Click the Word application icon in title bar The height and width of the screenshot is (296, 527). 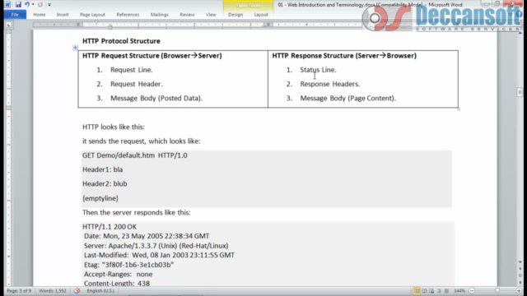tap(7, 4)
